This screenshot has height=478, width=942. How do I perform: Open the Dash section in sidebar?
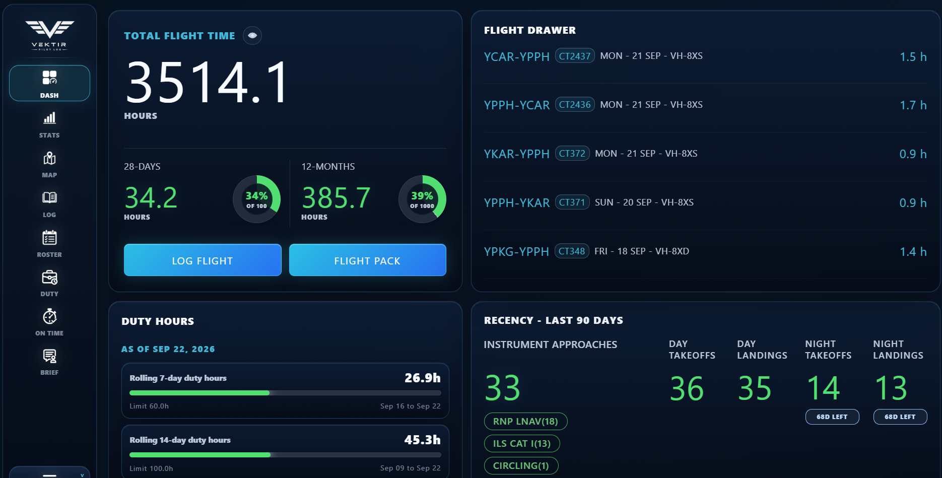coord(49,83)
